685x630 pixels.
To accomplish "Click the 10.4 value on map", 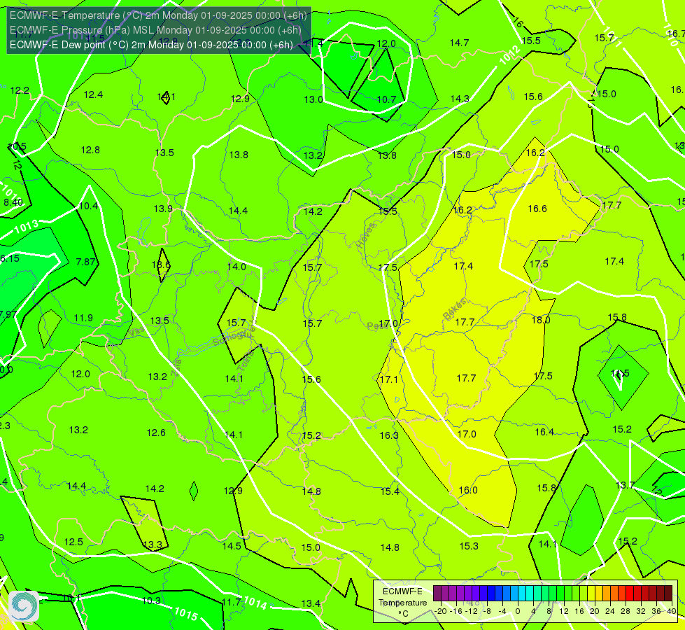I will pyautogui.click(x=88, y=206).
